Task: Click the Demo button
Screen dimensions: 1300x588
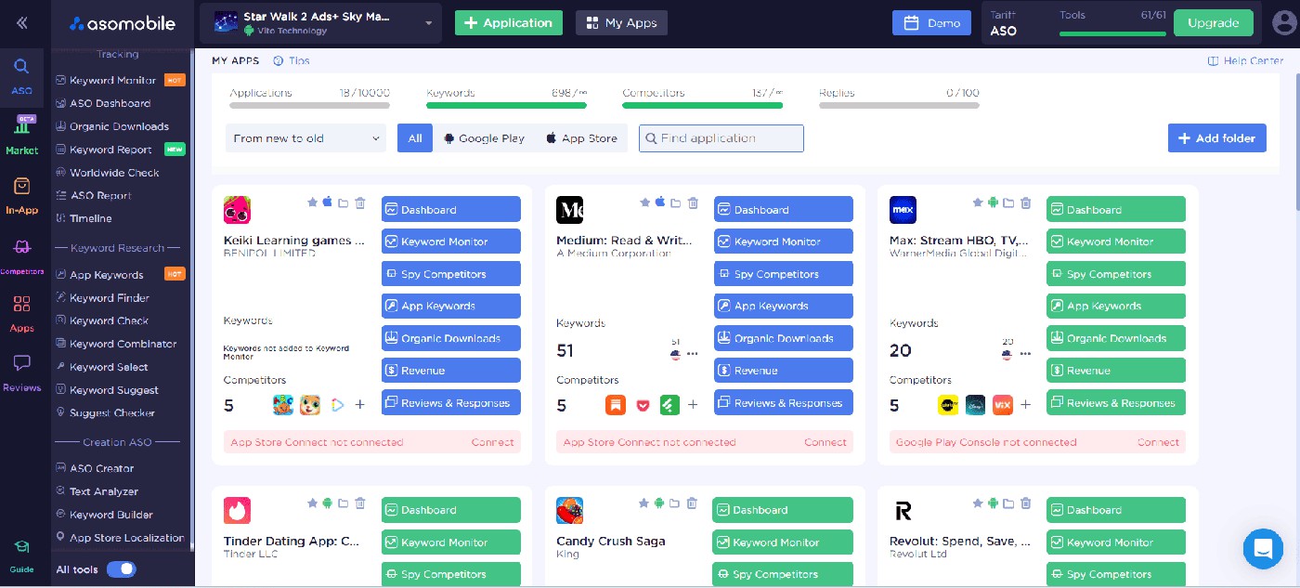Action: pyautogui.click(x=931, y=23)
